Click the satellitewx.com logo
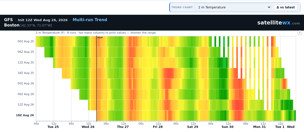The height and width of the screenshot is (132, 304). (x=278, y=23)
